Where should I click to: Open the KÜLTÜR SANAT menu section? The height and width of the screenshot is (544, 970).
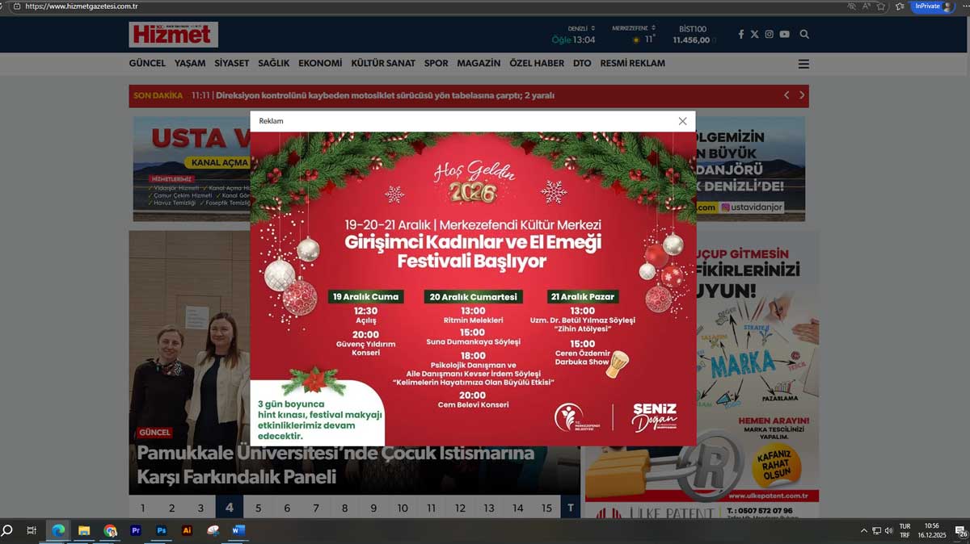pyautogui.click(x=383, y=63)
